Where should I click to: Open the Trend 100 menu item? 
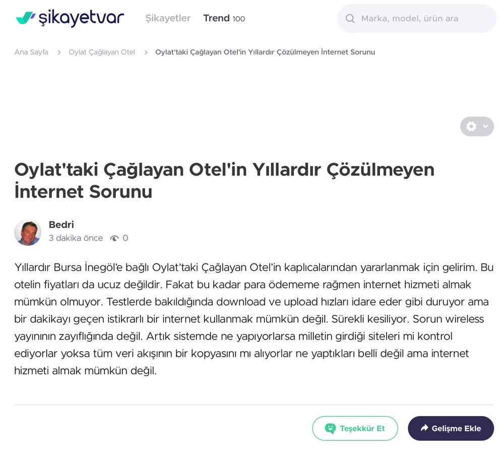point(224,18)
